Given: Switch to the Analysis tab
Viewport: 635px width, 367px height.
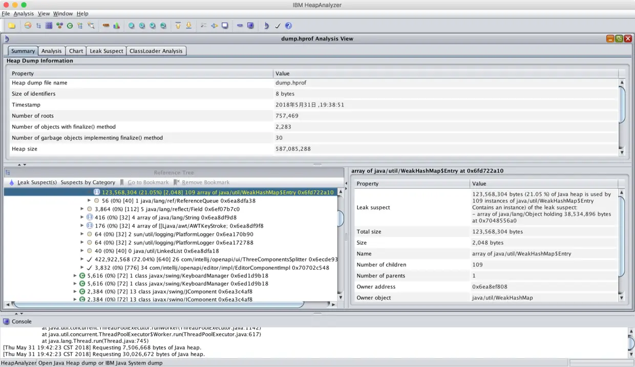Looking at the screenshot, I should [51, 51].
